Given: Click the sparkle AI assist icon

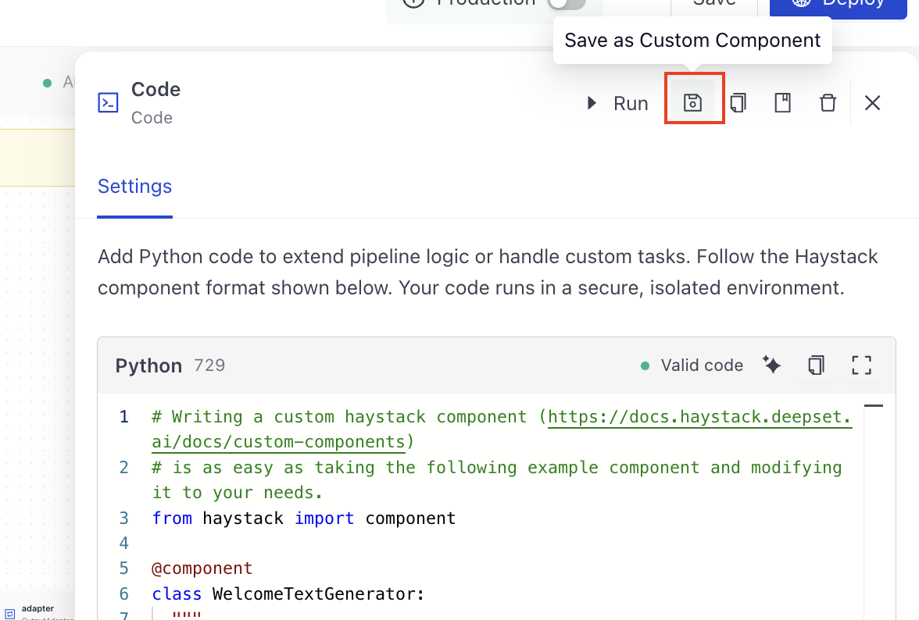Looking at the screenshot, I should click(x=772, y=365).
